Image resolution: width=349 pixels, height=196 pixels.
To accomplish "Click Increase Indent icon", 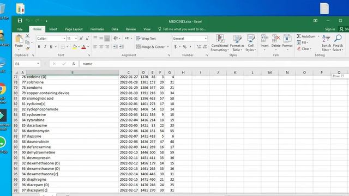I will tap(122, 47).
